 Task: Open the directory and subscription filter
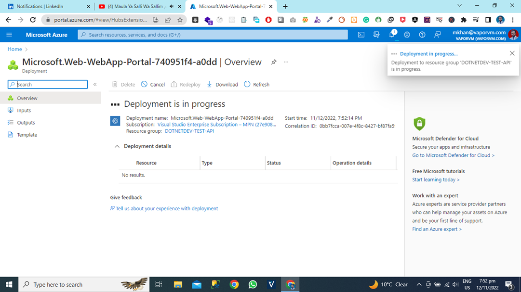coord(376,35)
